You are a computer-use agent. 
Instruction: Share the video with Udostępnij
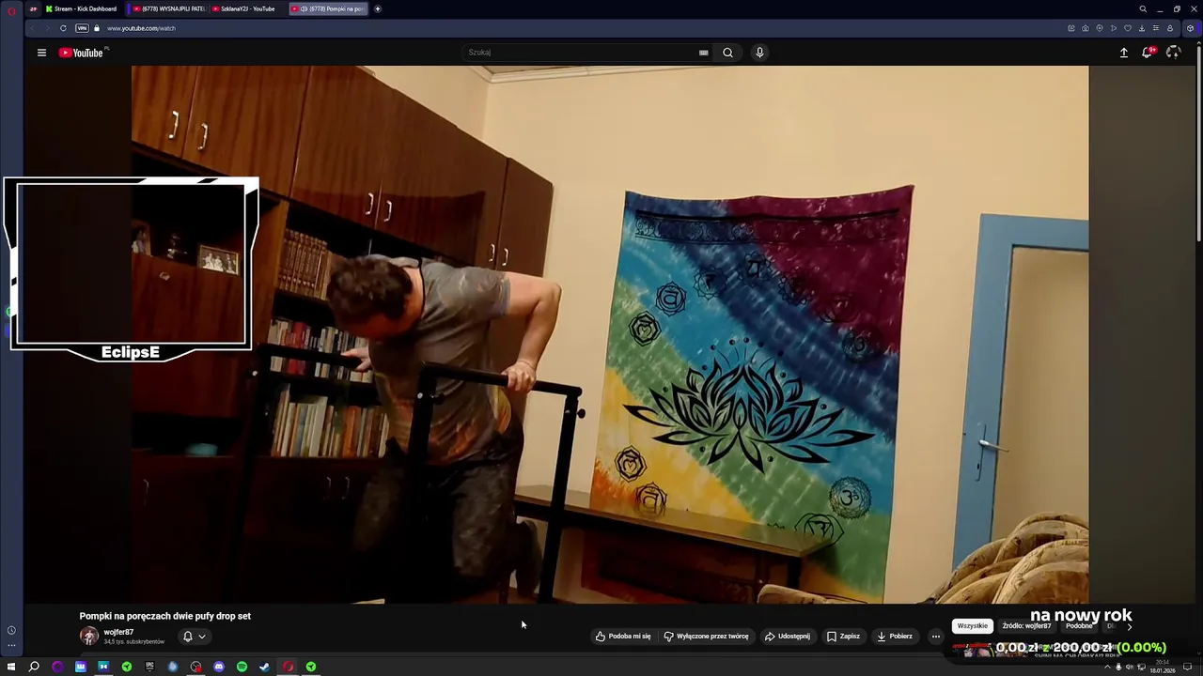(787, 636)
